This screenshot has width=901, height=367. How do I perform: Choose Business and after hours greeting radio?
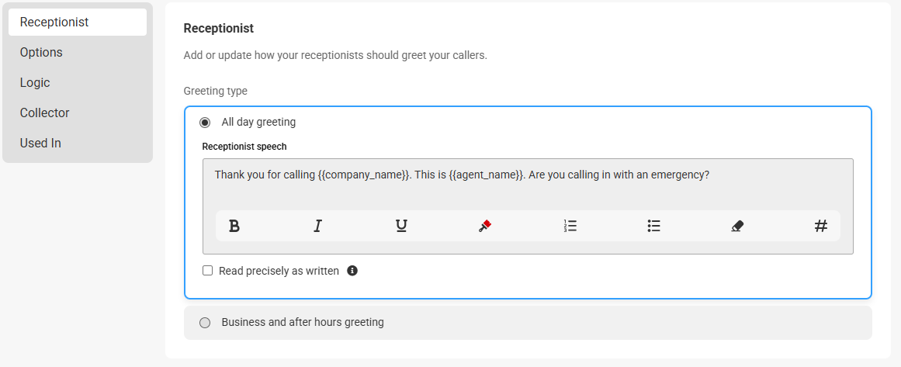[x=205, y=323]
